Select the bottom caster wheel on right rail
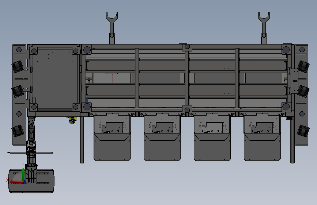This screenshot has width=317, height=205. [x=303, y=131]
